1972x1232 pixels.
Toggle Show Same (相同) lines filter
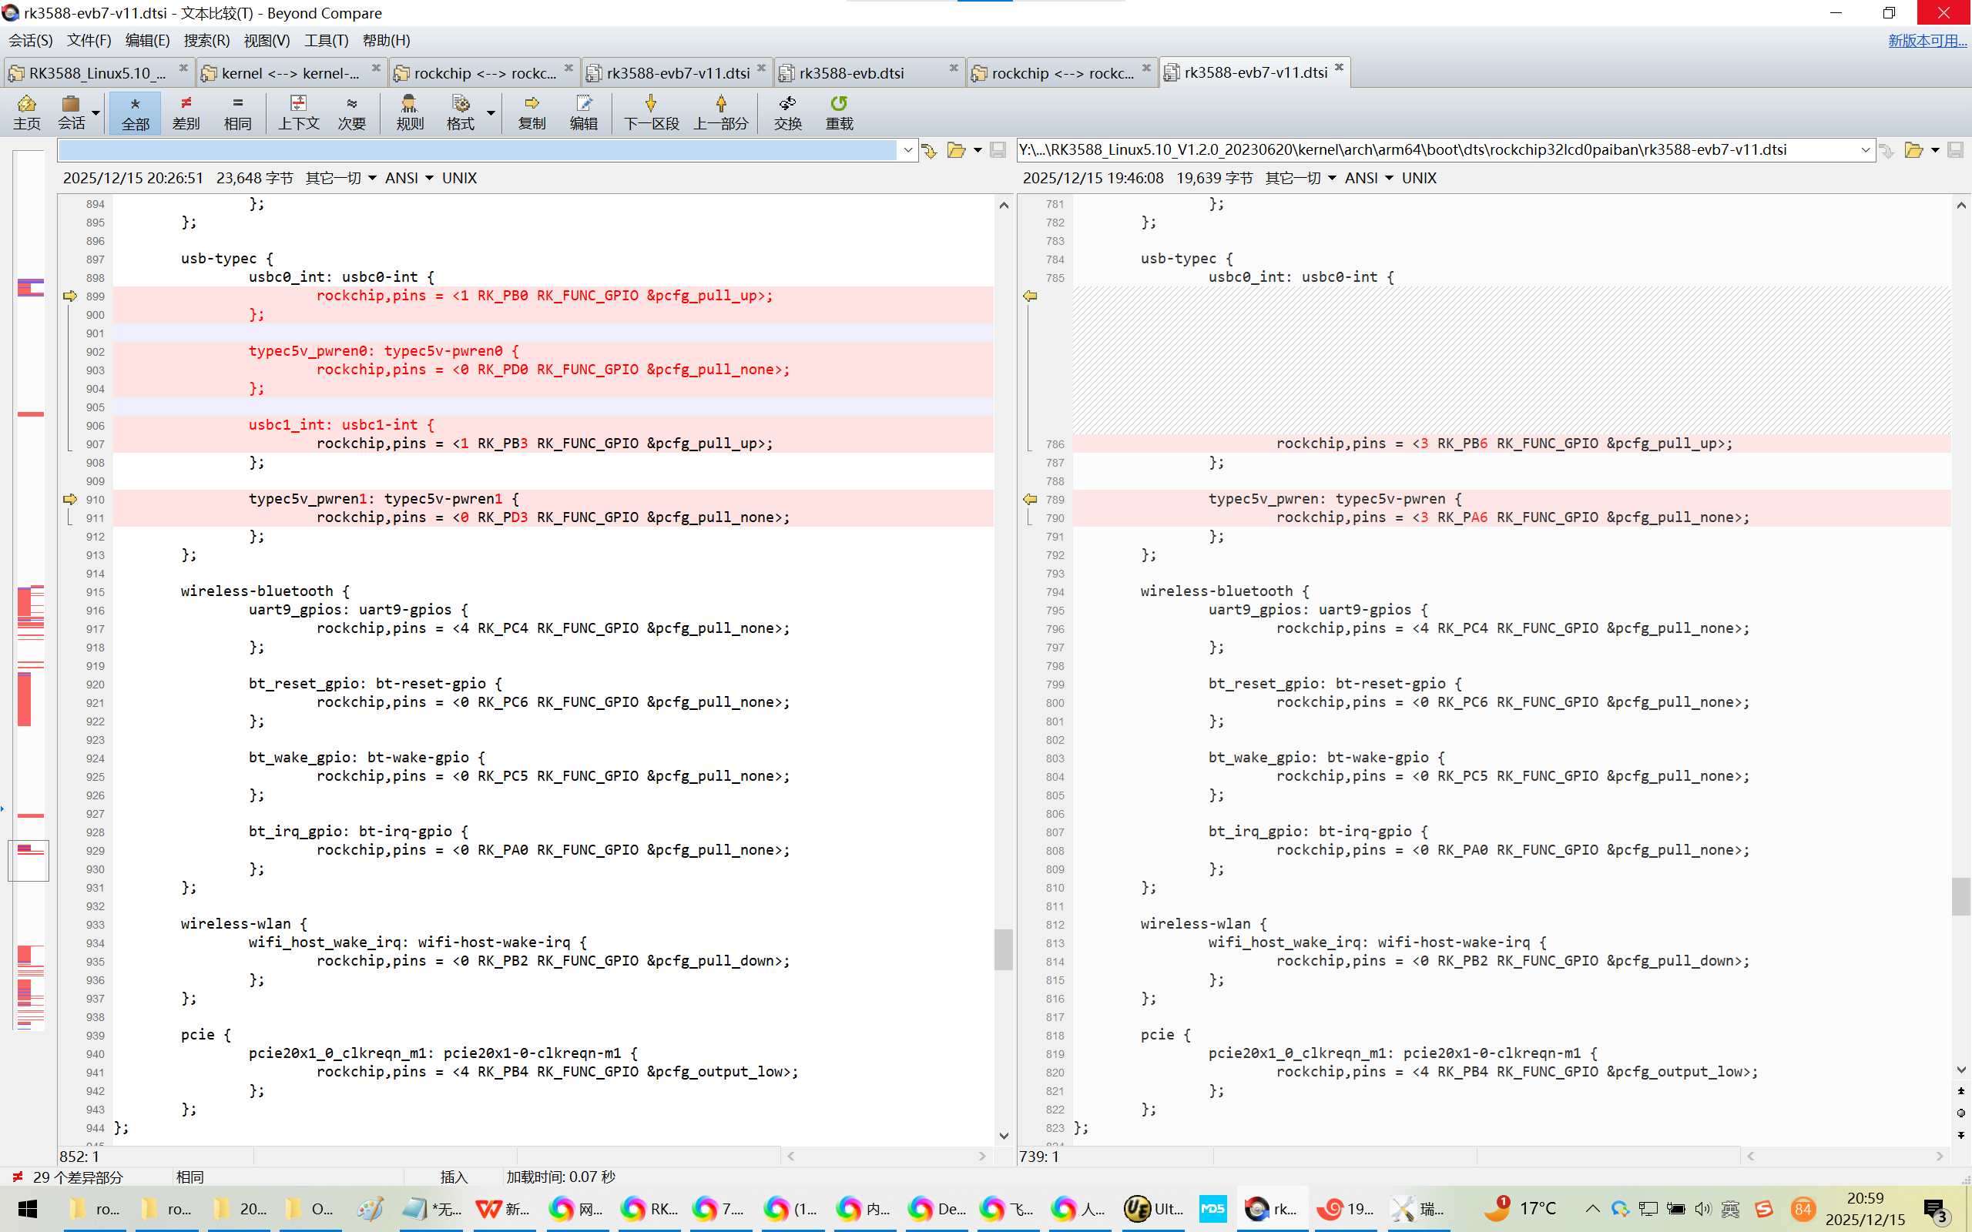coord(237,112)
